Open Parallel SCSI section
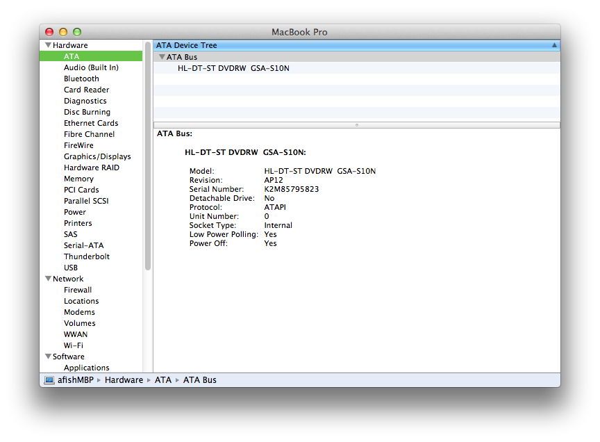 tap(86, 201)
